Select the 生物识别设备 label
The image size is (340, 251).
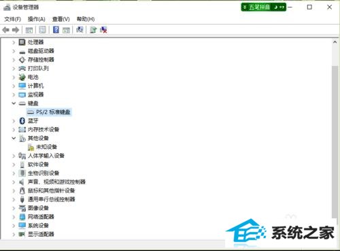click(x=44, y=173)
